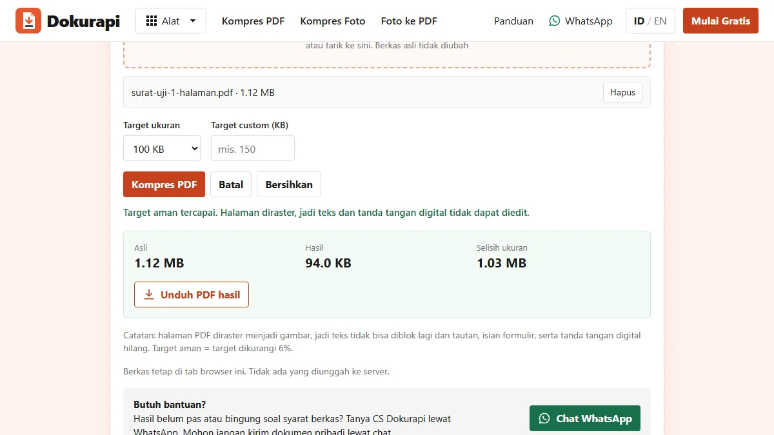Click the Butuh bantuan? heading
Image resolution: width=774 pixels, height=435 pixels.
(x=170, y=405)
